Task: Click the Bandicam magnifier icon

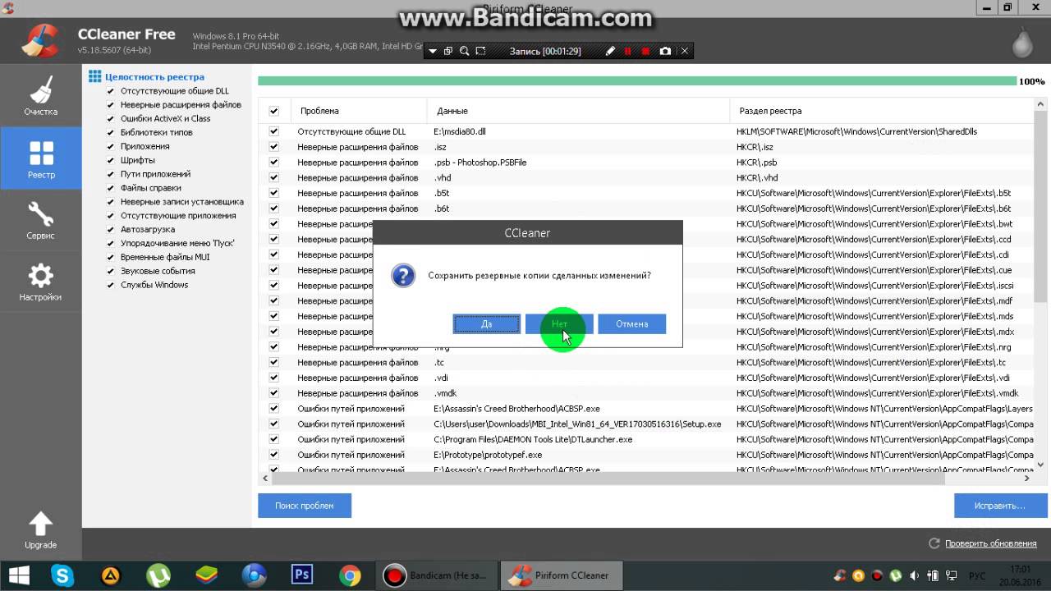Action: tap(464, 51)
